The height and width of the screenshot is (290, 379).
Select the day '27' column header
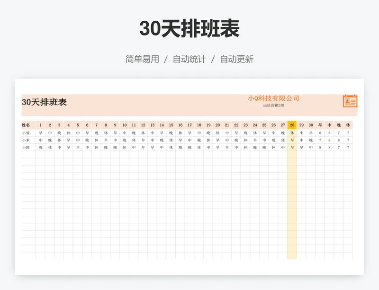(x=283, y=125)
